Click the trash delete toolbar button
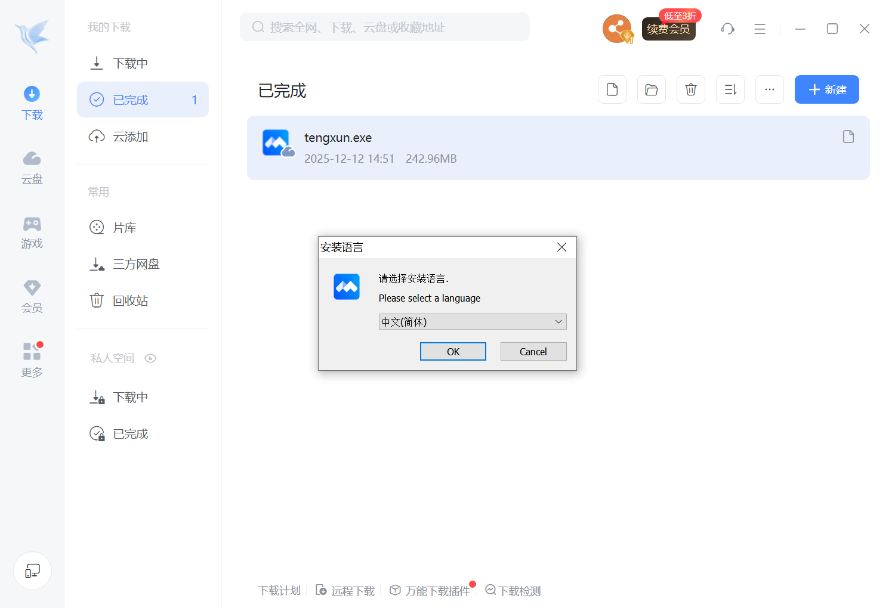Viewport: 895px width, 608px height. click(x=691, y=89)
